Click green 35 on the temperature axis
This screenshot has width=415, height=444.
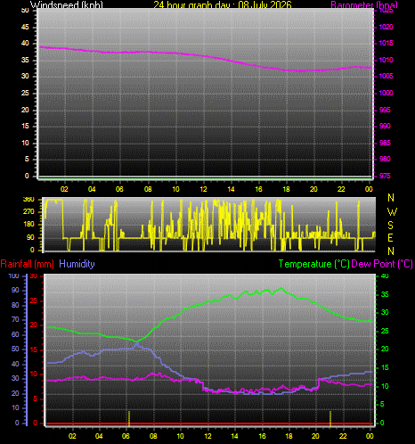tap(385, 294)
